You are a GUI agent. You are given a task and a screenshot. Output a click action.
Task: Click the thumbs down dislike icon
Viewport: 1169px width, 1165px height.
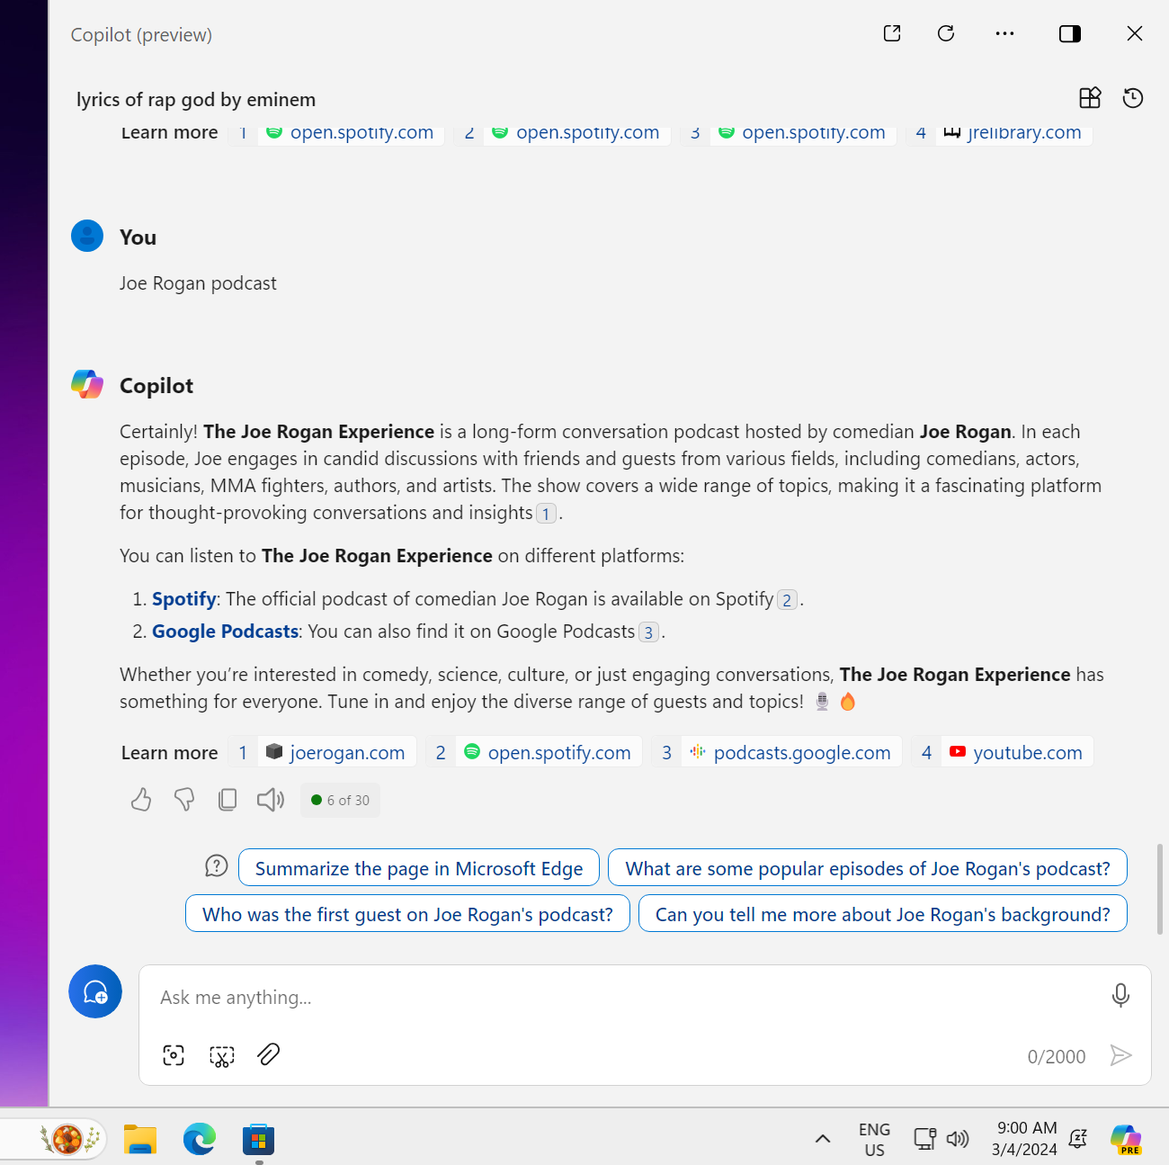coord(184,799)
